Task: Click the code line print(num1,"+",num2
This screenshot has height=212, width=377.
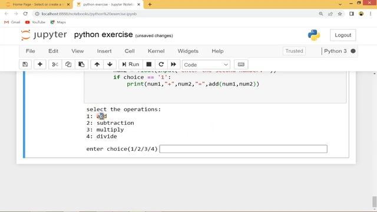Action: [193, 84]
